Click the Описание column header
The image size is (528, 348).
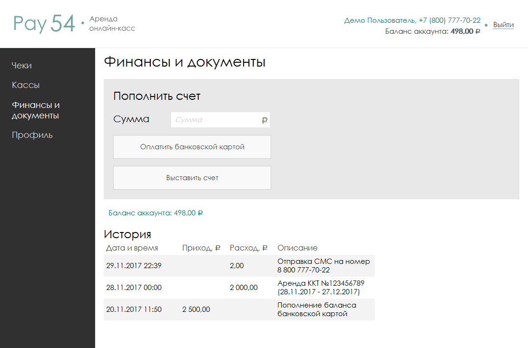(297, 248)
